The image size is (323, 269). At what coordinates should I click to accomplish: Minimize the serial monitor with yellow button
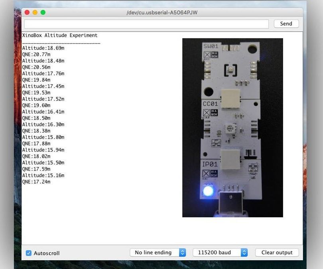[35, 12]
